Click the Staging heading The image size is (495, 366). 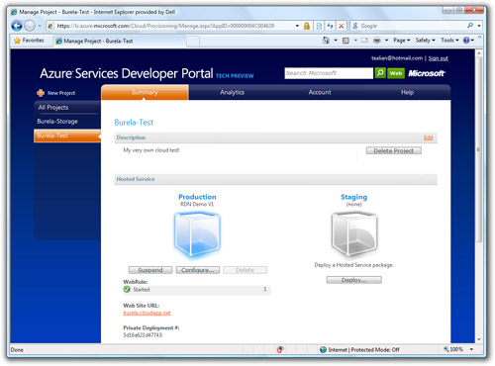coord(353,197)
